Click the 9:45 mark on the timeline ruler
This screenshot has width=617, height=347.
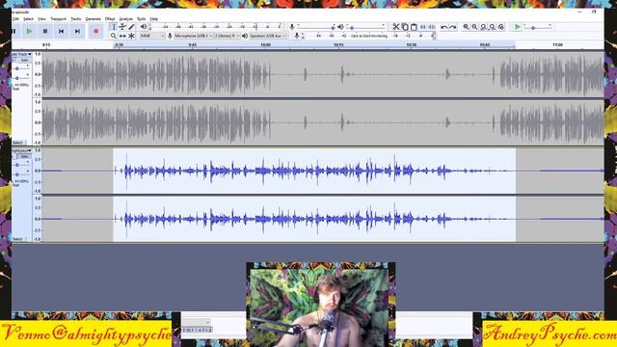pyautogui.click(x=193, y=45)
